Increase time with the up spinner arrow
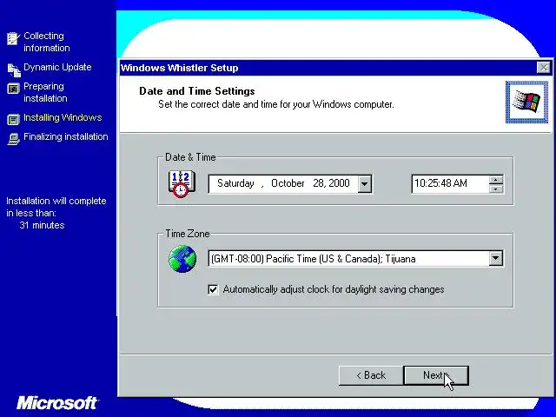Screen dimensions: 556x417 [496, 180]
